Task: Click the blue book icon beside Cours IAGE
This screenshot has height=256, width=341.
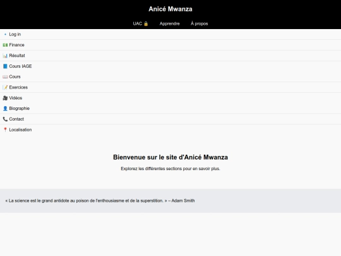Action: pos(5,66)
